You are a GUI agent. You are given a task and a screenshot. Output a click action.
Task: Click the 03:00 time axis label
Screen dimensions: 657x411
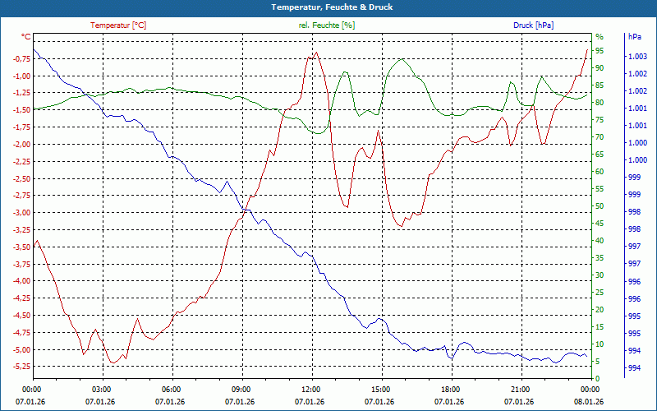point(101,389)
